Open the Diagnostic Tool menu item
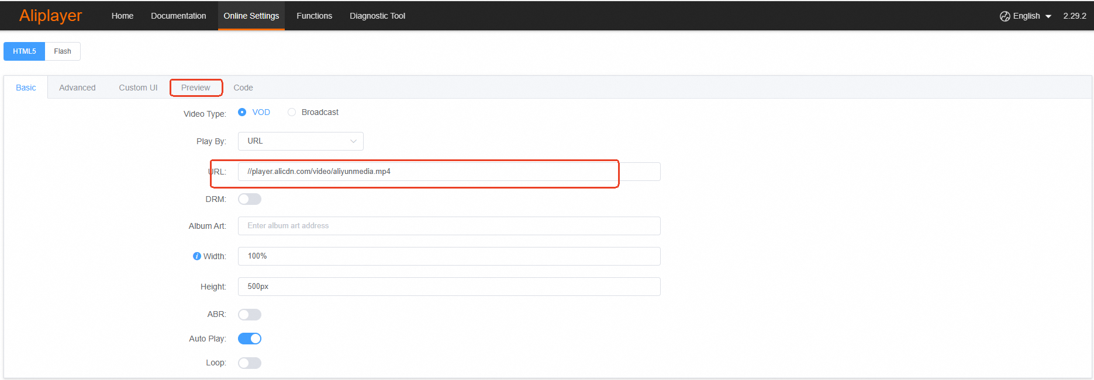This screenshot has height=380, width=1094. (377, 16)
